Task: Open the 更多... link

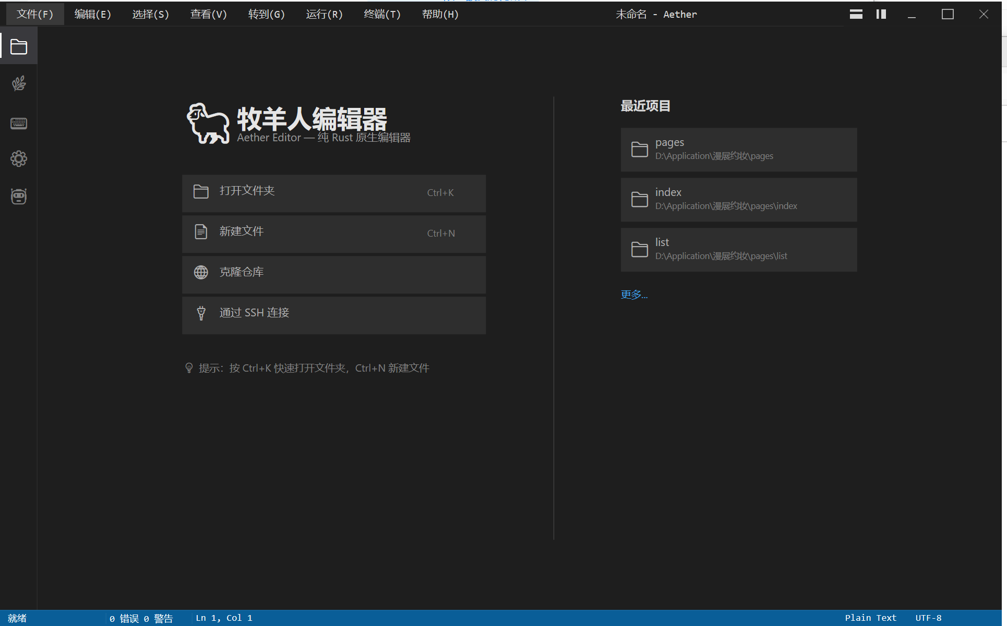Action: pyautogui.click(x=634, y=294)
